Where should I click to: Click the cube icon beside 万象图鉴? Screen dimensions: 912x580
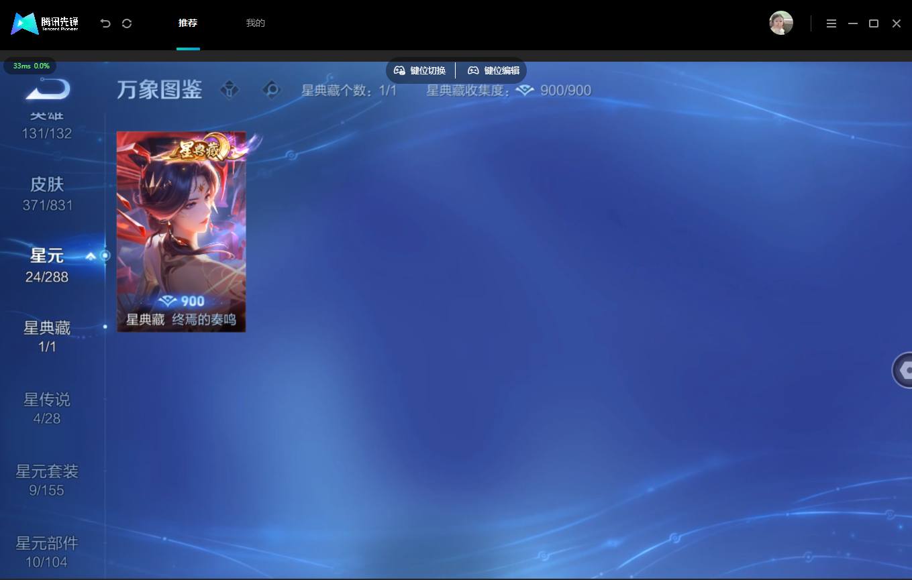[230, 89]
